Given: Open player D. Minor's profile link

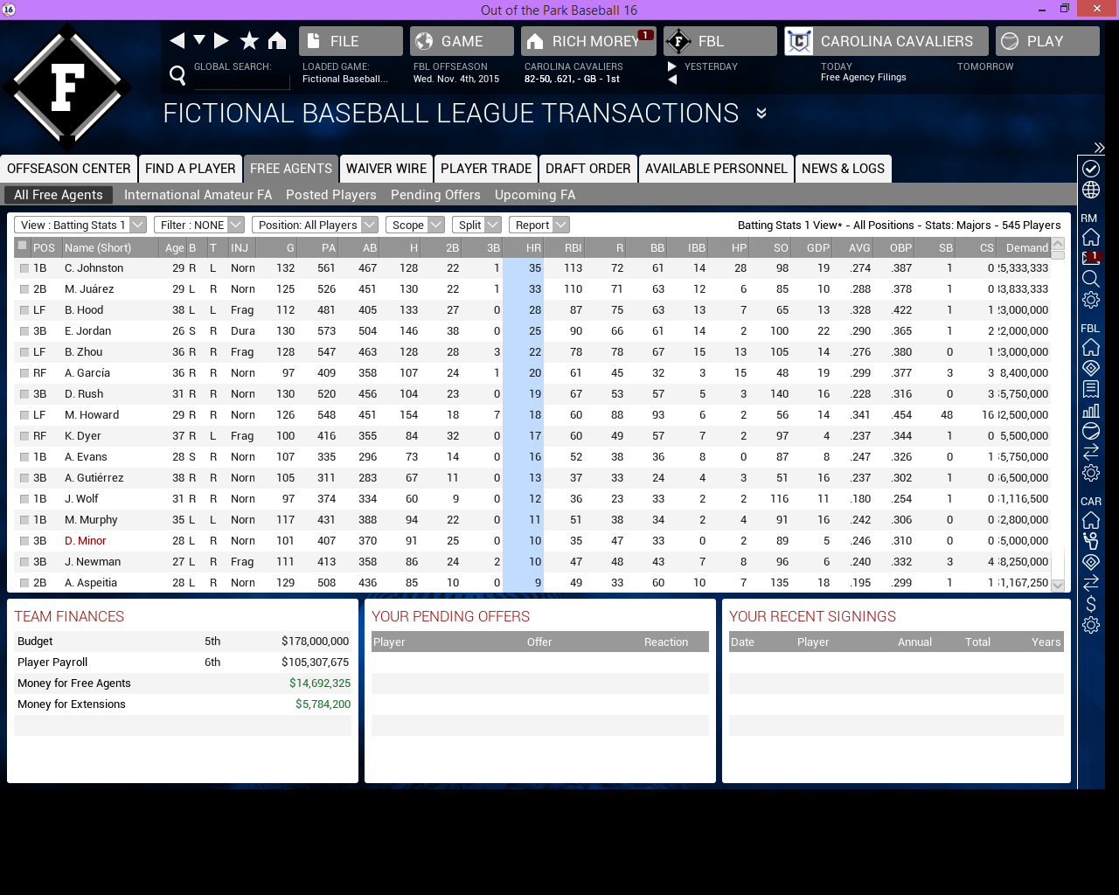Looking at the screenshot, I should click(x=85, y=541).
